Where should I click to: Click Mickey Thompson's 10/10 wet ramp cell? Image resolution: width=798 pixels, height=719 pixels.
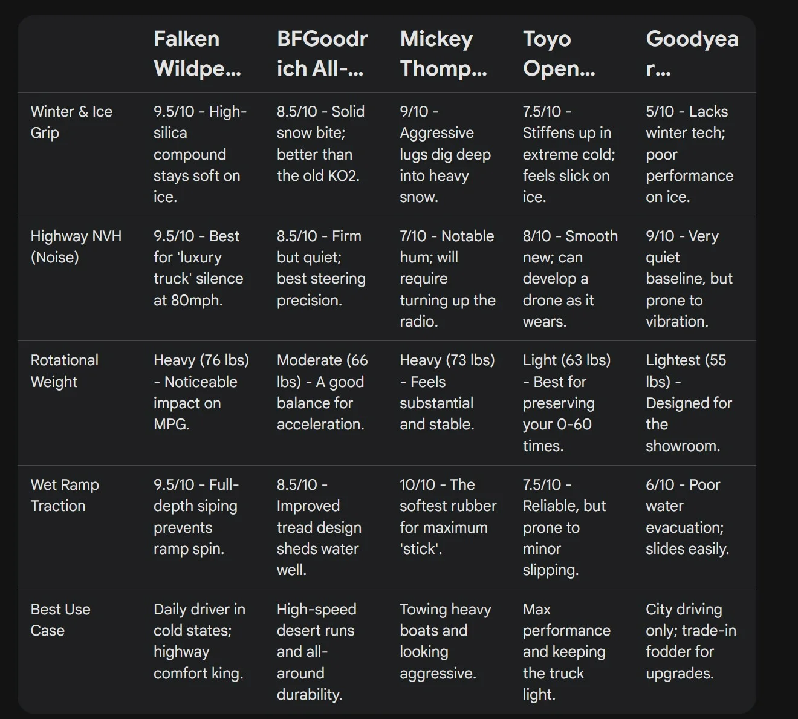448,517
